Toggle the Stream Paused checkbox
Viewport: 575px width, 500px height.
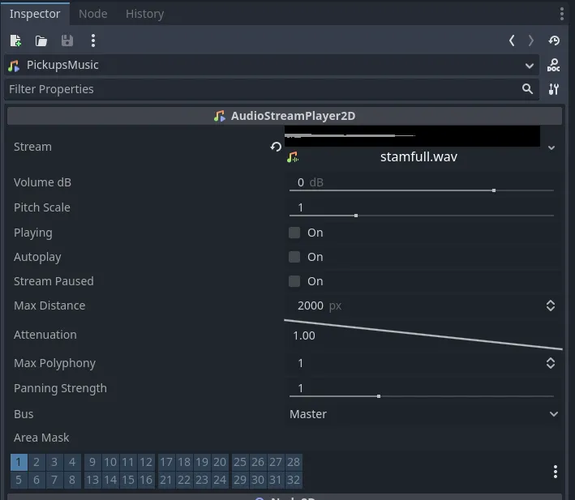click(x=294, y=281)
